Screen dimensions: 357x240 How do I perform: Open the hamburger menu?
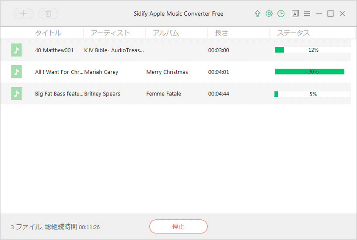pyautogui.click(x=307, y=14)
